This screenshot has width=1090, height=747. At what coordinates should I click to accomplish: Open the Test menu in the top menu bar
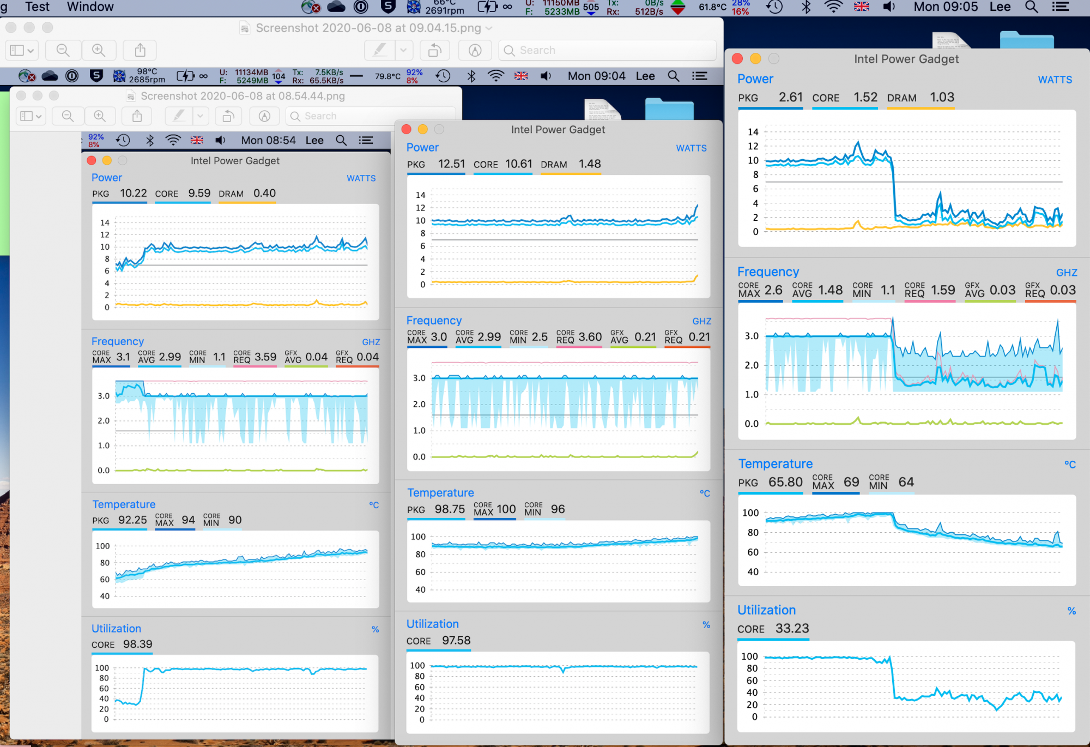pos(37,7)
